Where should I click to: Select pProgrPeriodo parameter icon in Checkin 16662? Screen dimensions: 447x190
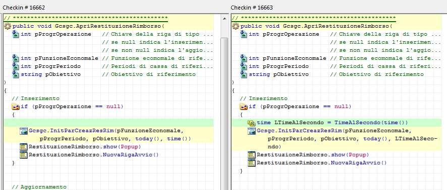pyautogui.click(x=16, y=66)
